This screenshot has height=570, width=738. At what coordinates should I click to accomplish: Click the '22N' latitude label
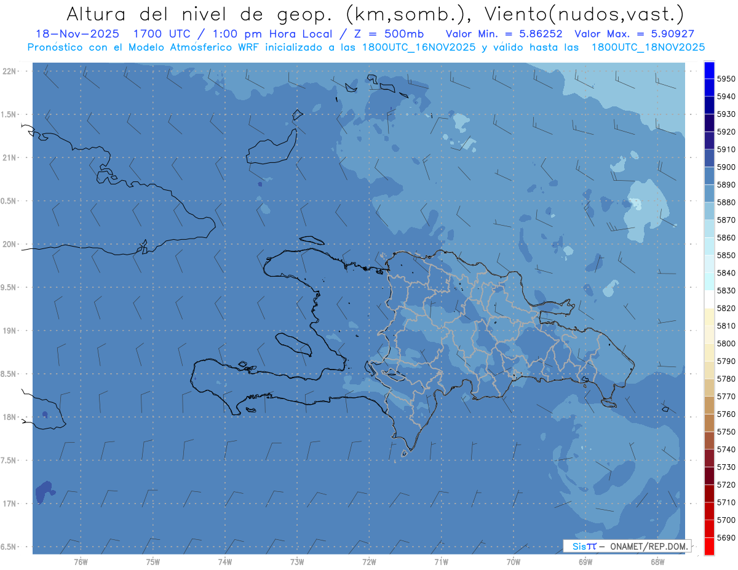pos(9,71)
